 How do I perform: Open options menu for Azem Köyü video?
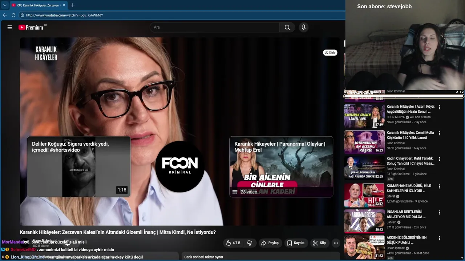pos(440,107)
